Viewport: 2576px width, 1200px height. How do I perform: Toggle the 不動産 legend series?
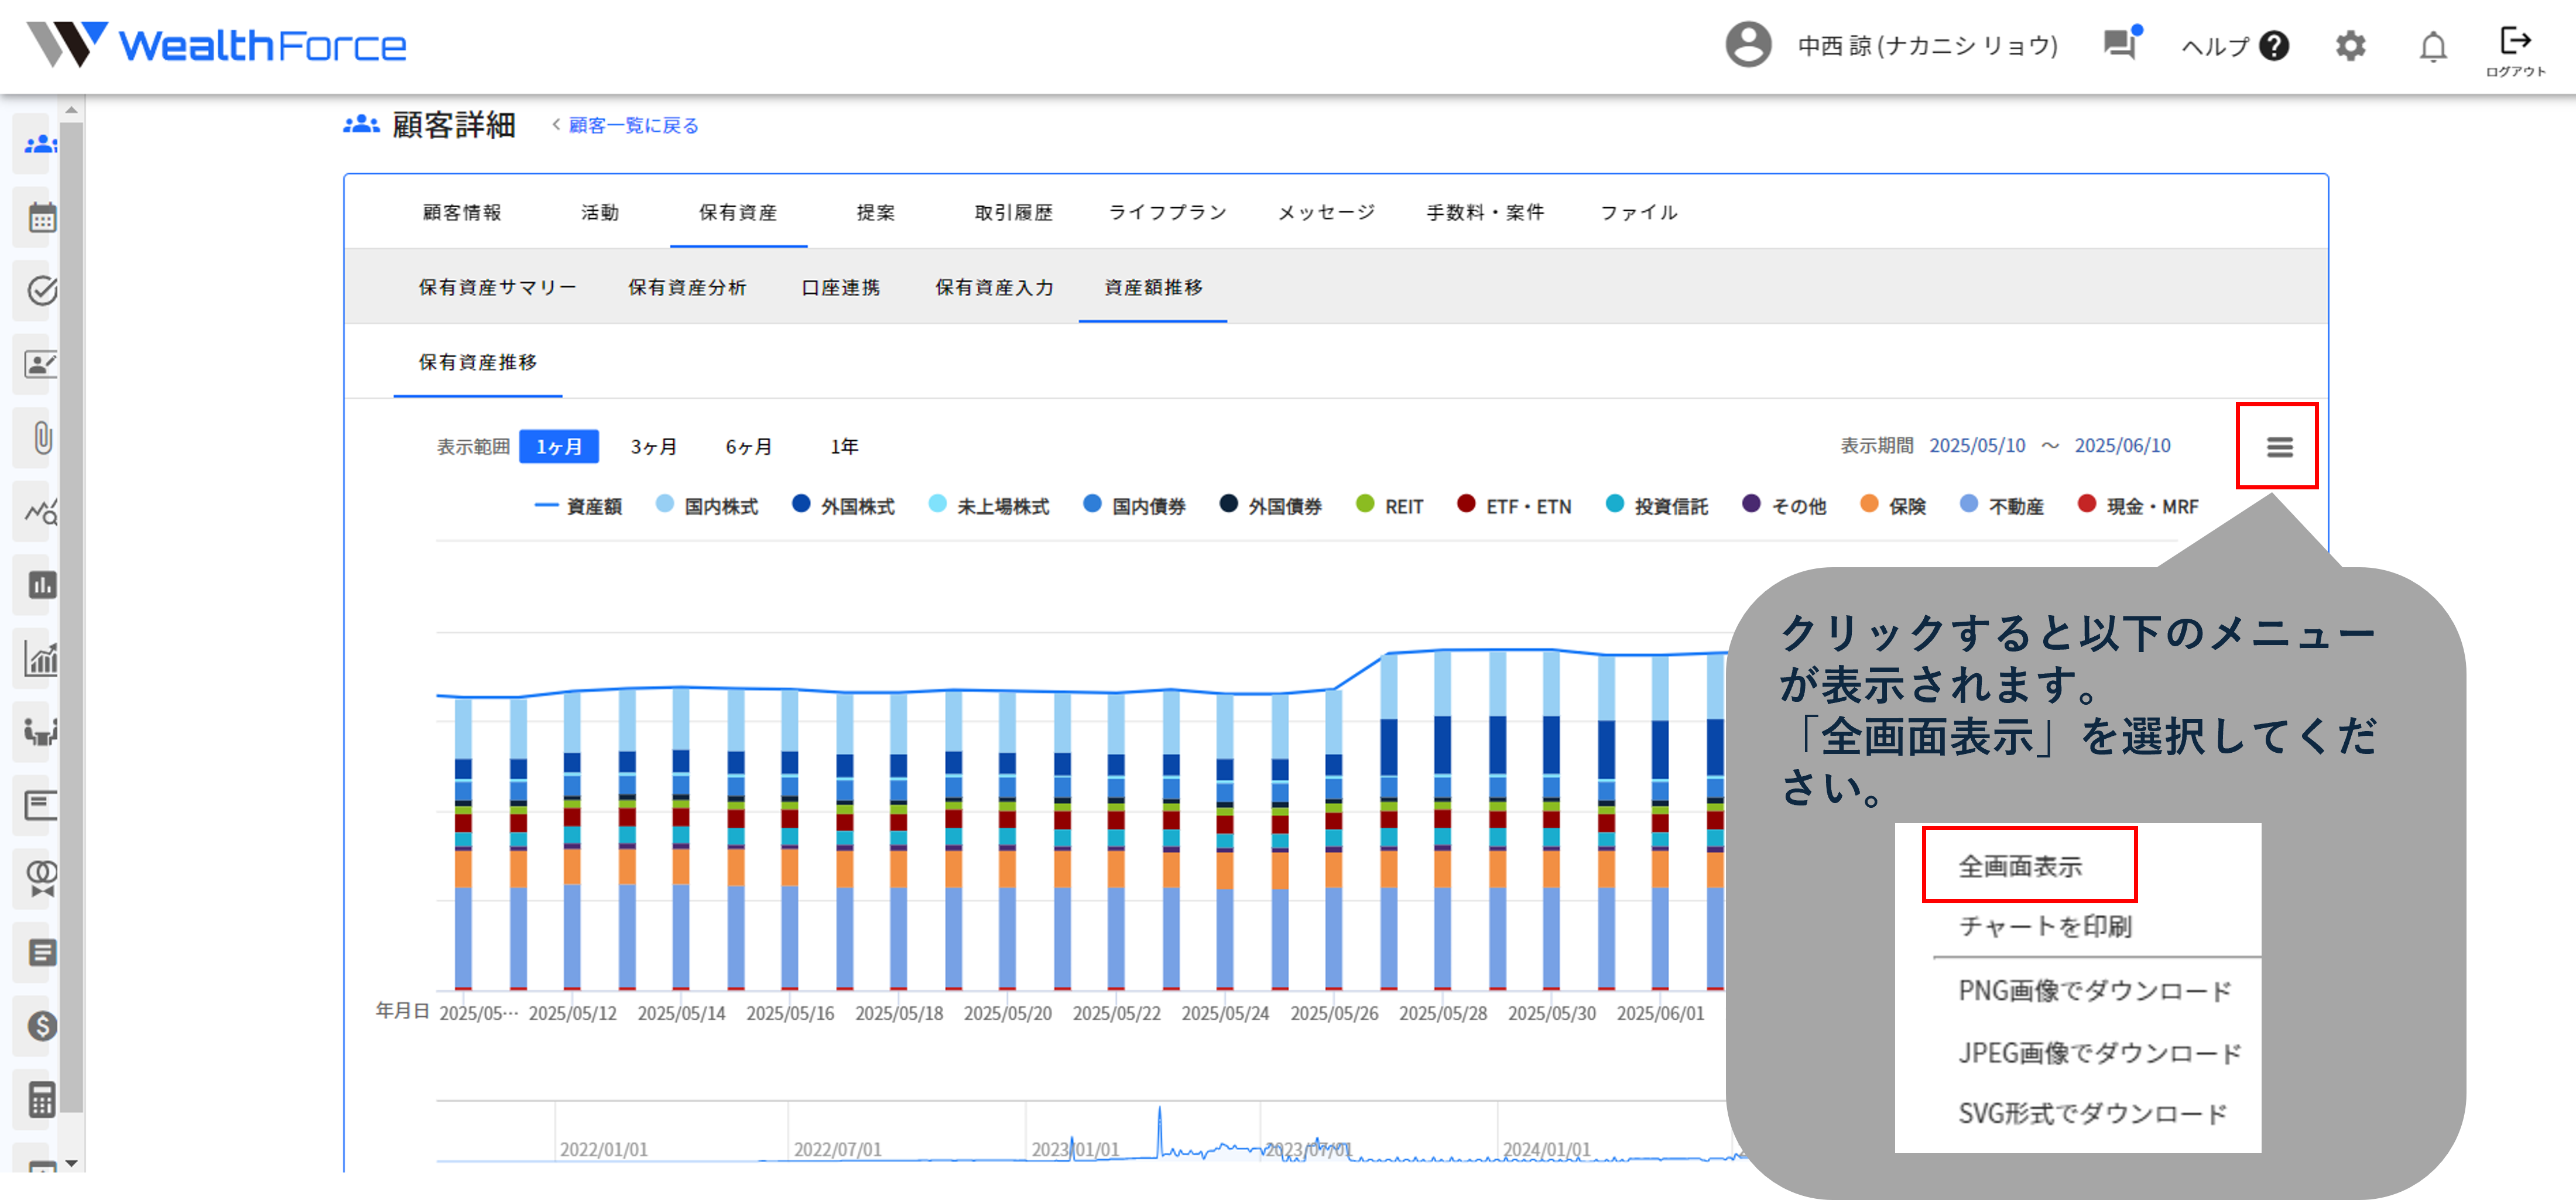(2002, 506)
